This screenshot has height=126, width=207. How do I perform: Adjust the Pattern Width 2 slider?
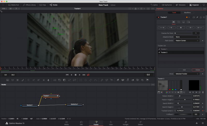pos(180,96)
